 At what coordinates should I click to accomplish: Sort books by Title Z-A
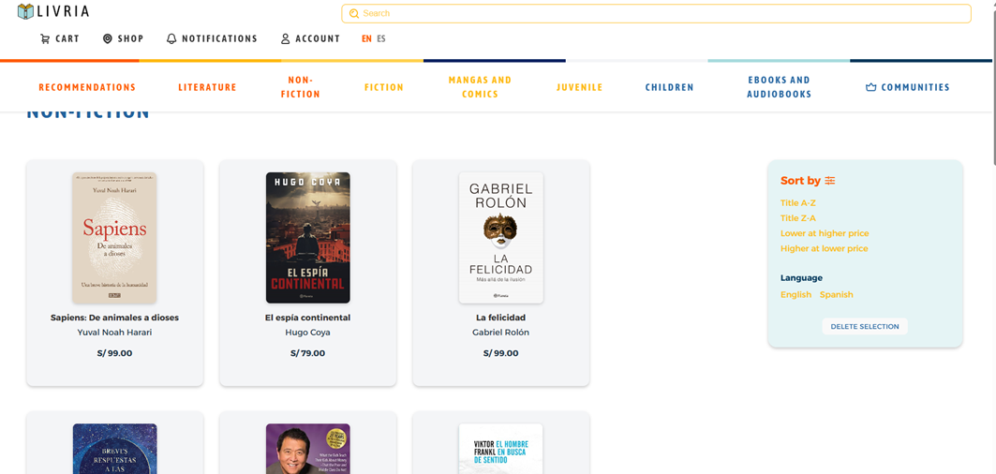[x=797, y=218]
